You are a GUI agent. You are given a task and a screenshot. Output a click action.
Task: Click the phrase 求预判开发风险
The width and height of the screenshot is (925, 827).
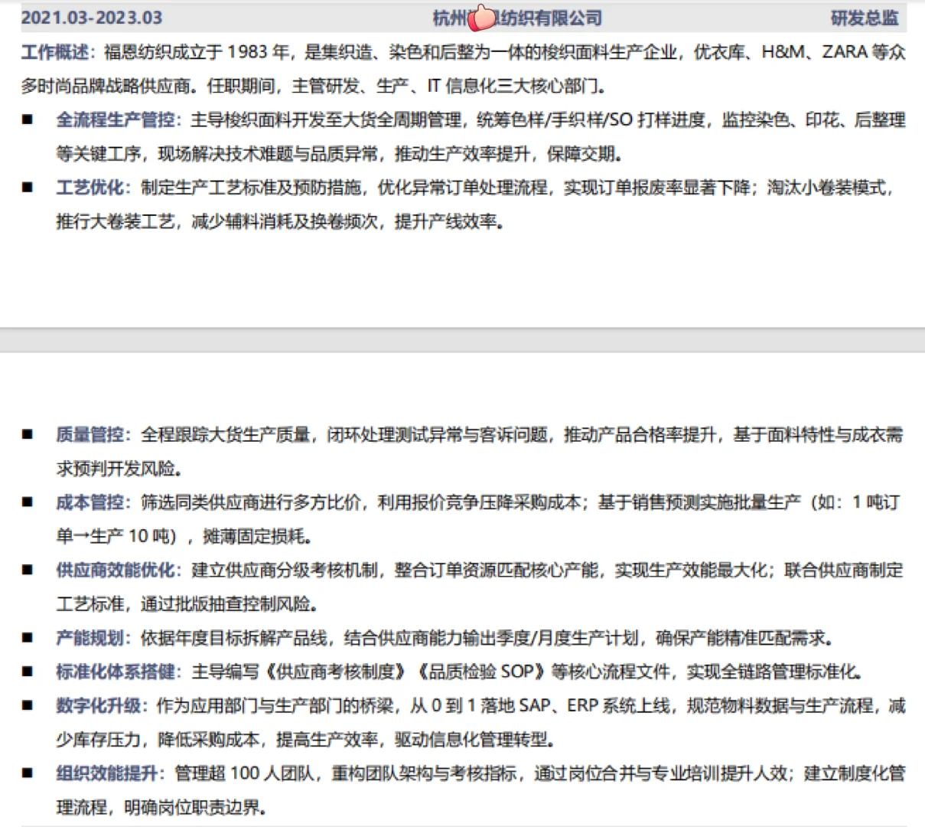tap(116, 469)
